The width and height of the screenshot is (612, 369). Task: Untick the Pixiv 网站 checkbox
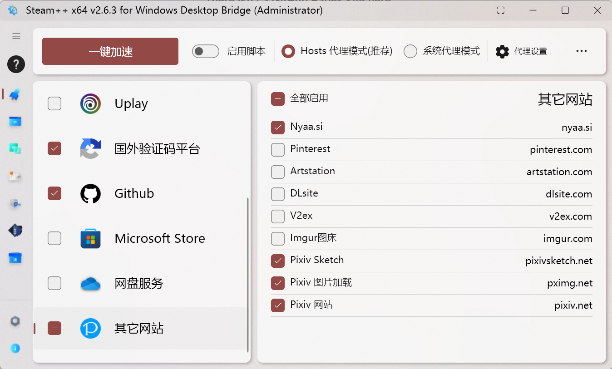point(278,305)
